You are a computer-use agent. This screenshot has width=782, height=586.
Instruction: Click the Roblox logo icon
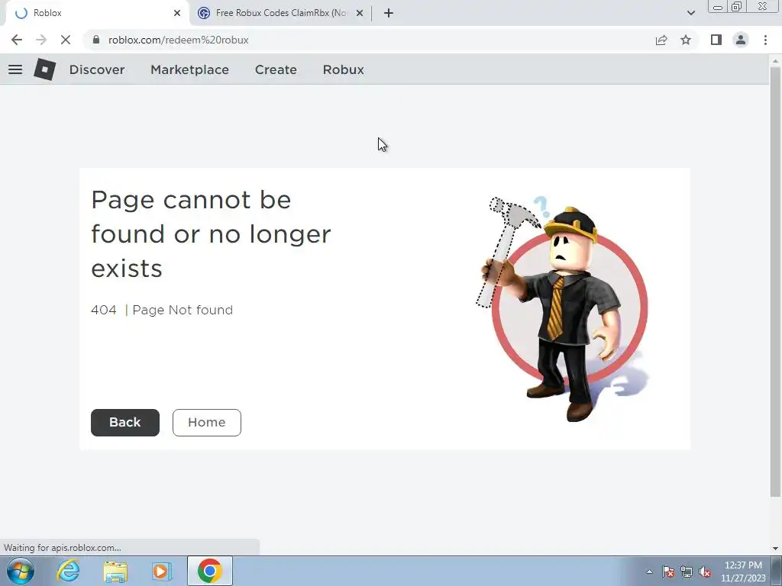(x=45, y=69)
